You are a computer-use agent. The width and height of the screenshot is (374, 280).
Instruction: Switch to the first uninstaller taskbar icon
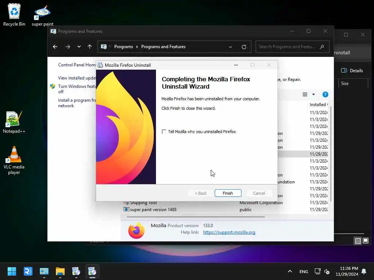coord(76,271)
